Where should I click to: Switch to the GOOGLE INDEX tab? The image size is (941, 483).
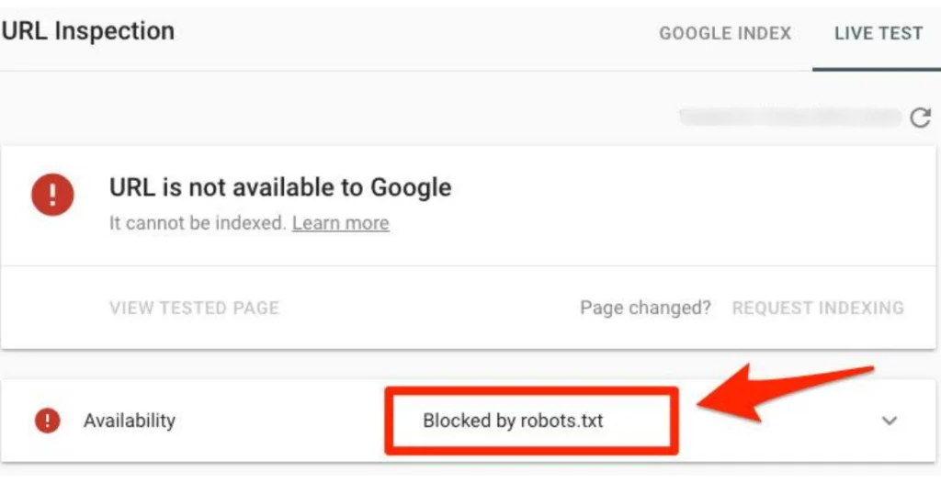tap(725, 33)
